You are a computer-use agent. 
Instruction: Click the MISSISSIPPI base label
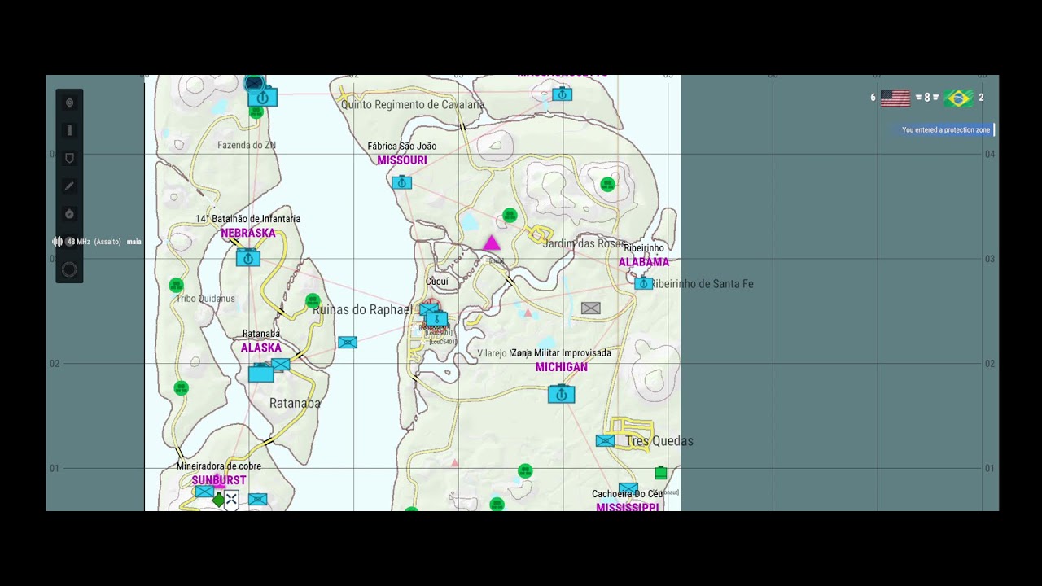click(628, 507)
